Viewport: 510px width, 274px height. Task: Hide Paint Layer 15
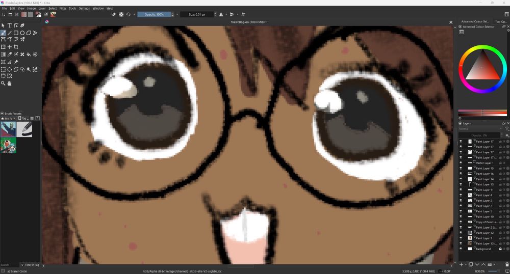click(461, 168)
